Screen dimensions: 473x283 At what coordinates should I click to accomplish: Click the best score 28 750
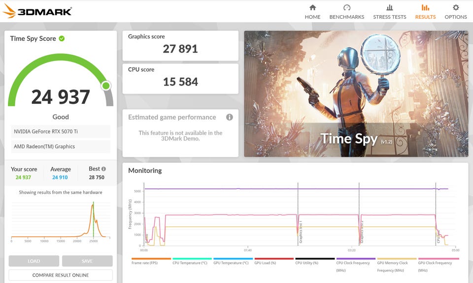(x=97, y=178)
